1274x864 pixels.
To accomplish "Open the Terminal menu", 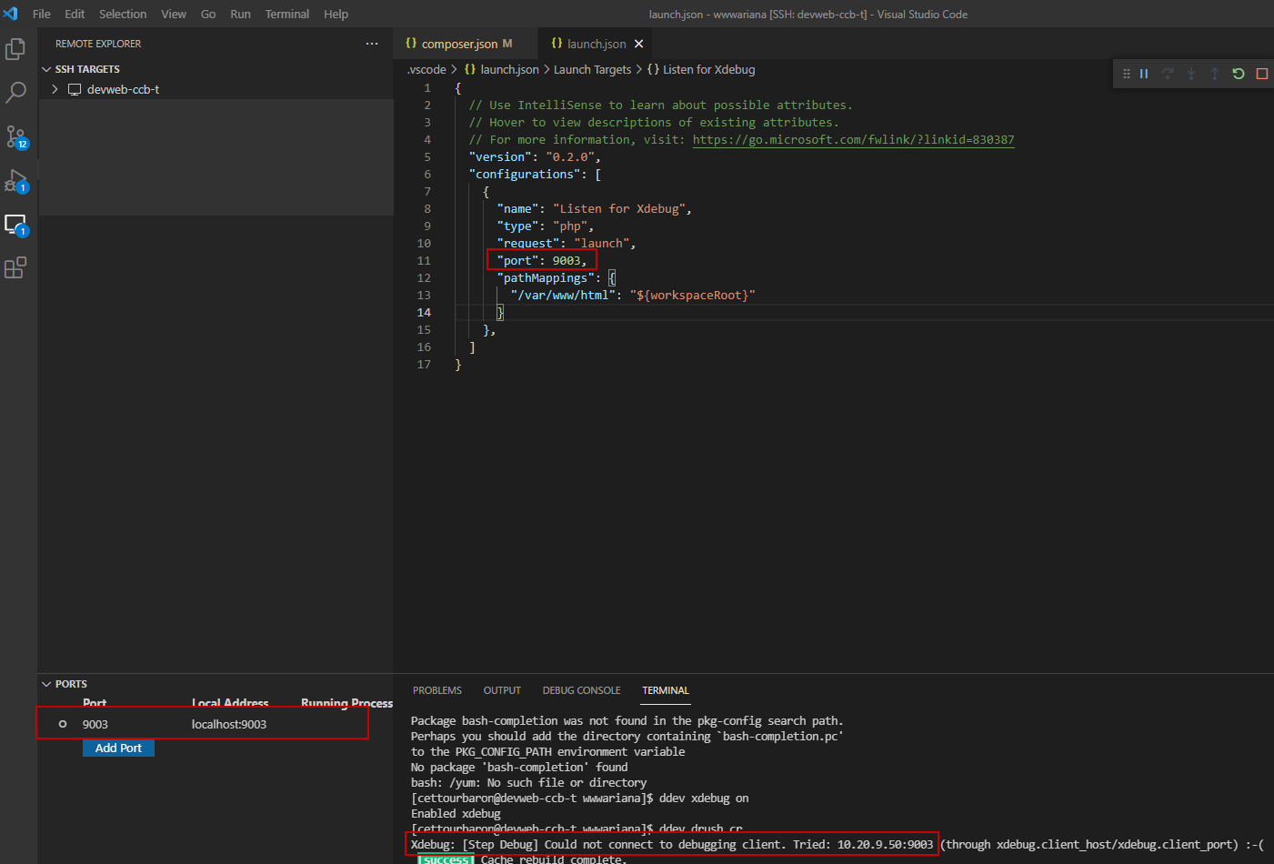I will coord(286,14).
